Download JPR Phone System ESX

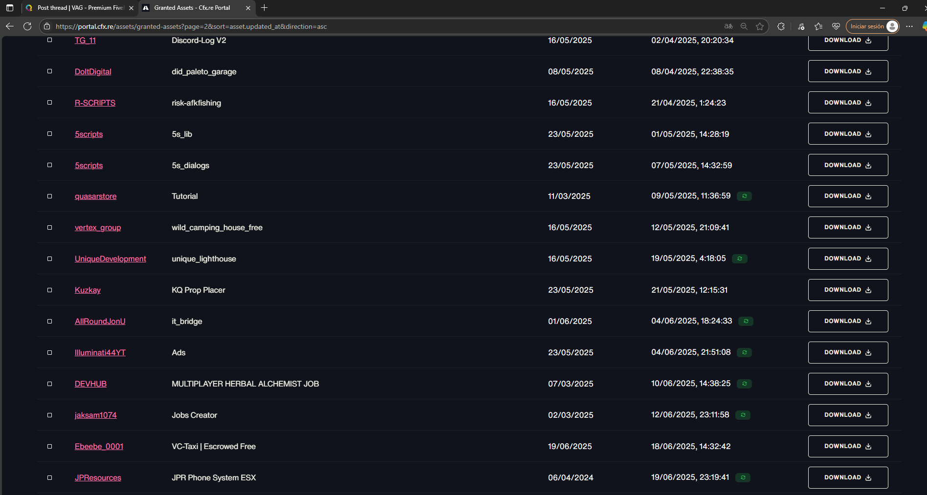click(x=848, y=477)
